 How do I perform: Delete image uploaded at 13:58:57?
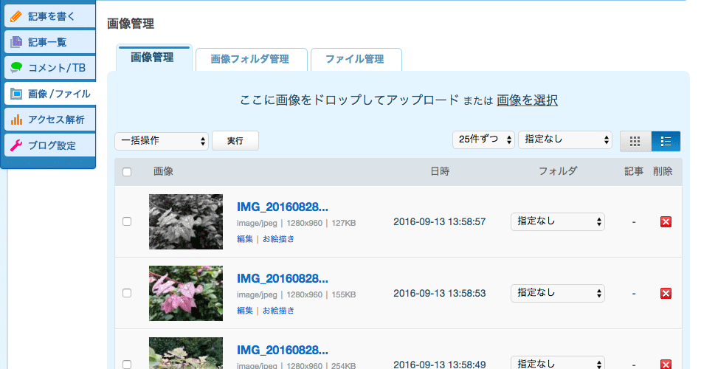click(x=666, y=222)
